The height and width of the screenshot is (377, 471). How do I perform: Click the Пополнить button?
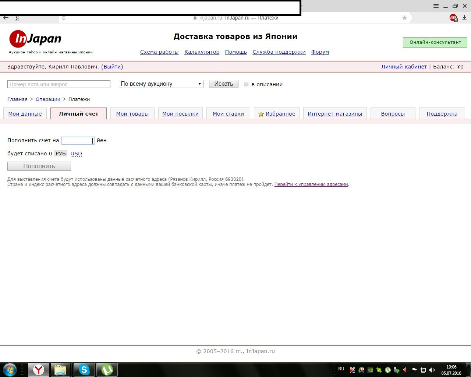coord(39,166)
